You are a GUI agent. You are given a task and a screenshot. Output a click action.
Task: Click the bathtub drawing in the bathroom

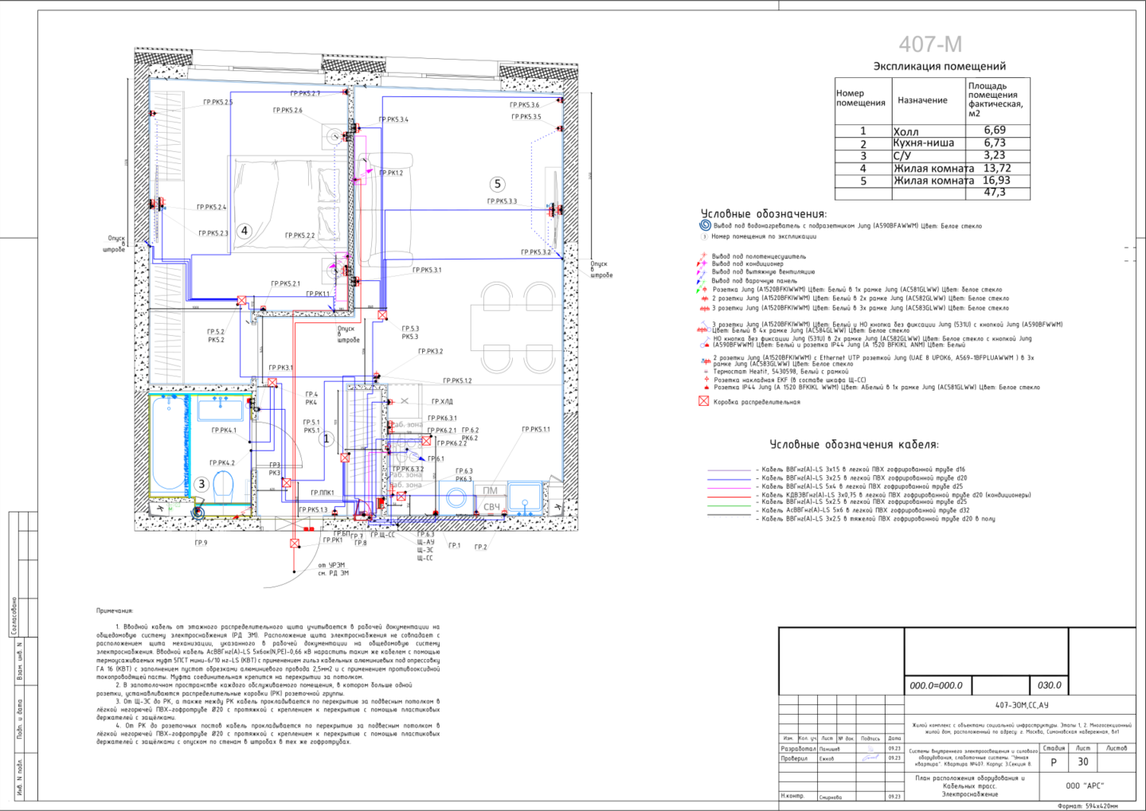click(168, 444)
